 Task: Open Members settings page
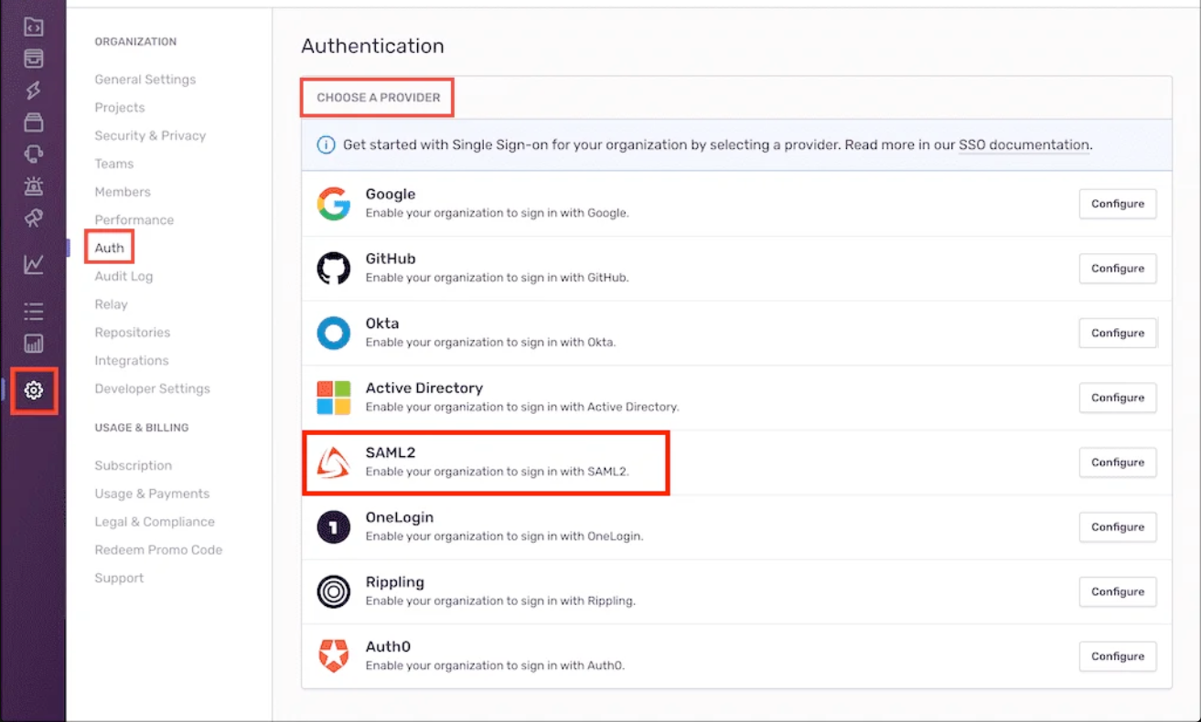click(x=123, y=192)
